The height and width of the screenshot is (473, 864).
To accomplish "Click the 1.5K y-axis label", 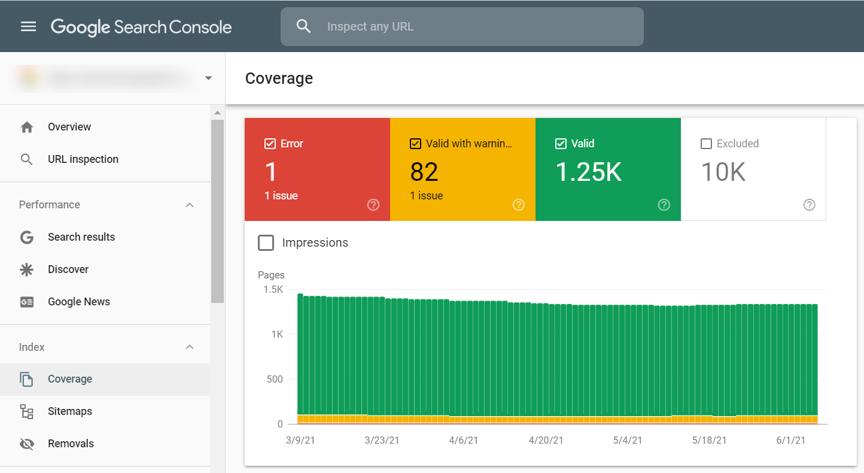I will pyautogui.click(x=273, y=290).
